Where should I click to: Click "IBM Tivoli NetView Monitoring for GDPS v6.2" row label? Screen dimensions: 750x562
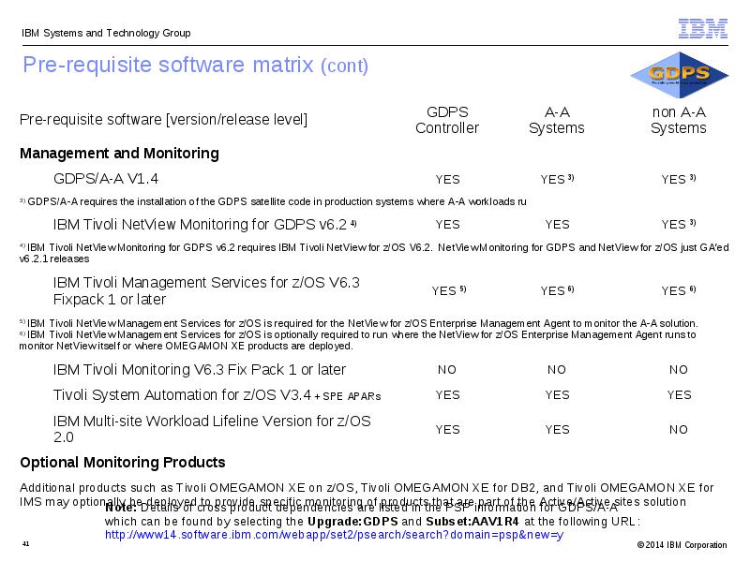pyautogui.click(x=204, y=225)
